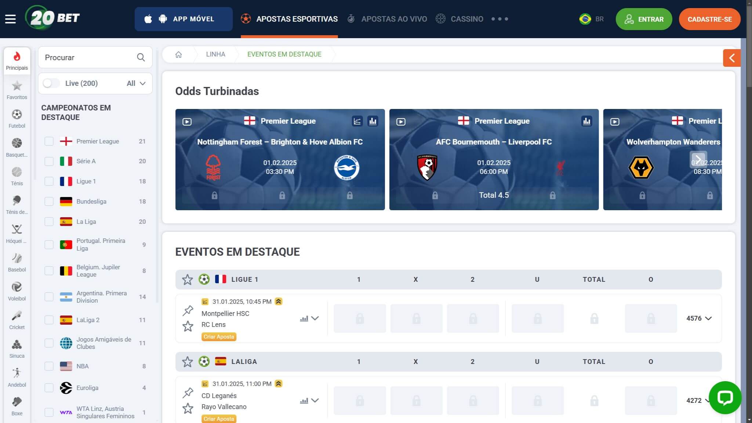Open the Principais sports category
752x423 pixels.
[17, 61]
